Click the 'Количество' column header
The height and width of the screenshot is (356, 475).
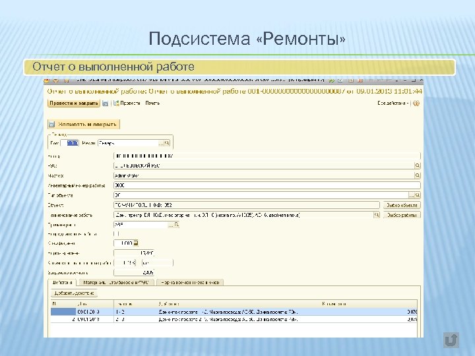click(x=369, y=304)
